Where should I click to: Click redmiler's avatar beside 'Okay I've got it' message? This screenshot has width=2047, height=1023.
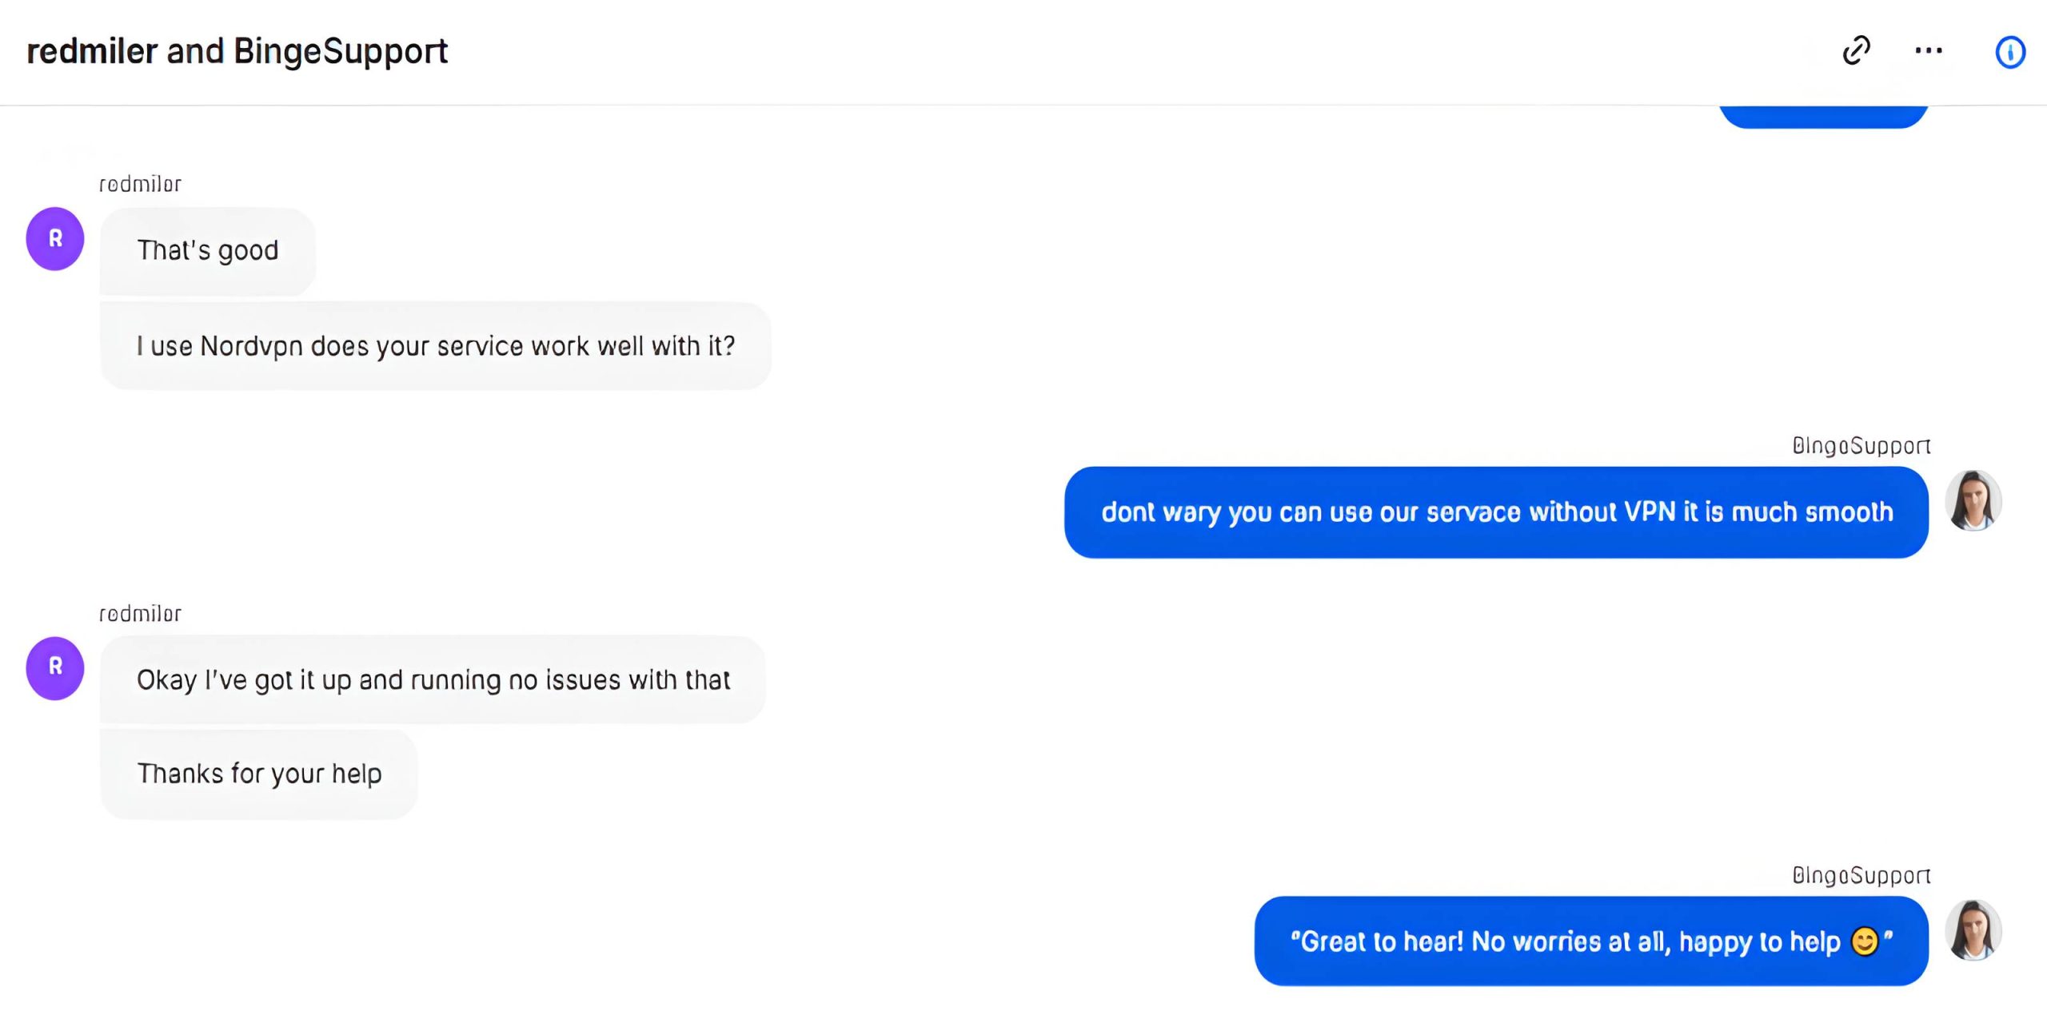tap(55, 668)
